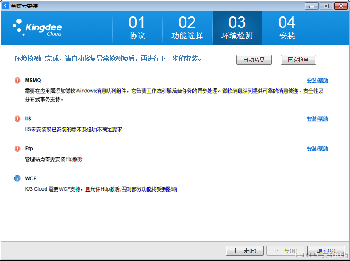Go back with 上一步(P) button
The width and height of the screenshot is (350, 261).
point(245,251)
